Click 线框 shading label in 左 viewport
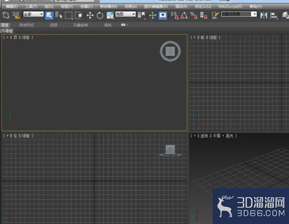This screenshot has height=224, width=289. tap(25, 136)
